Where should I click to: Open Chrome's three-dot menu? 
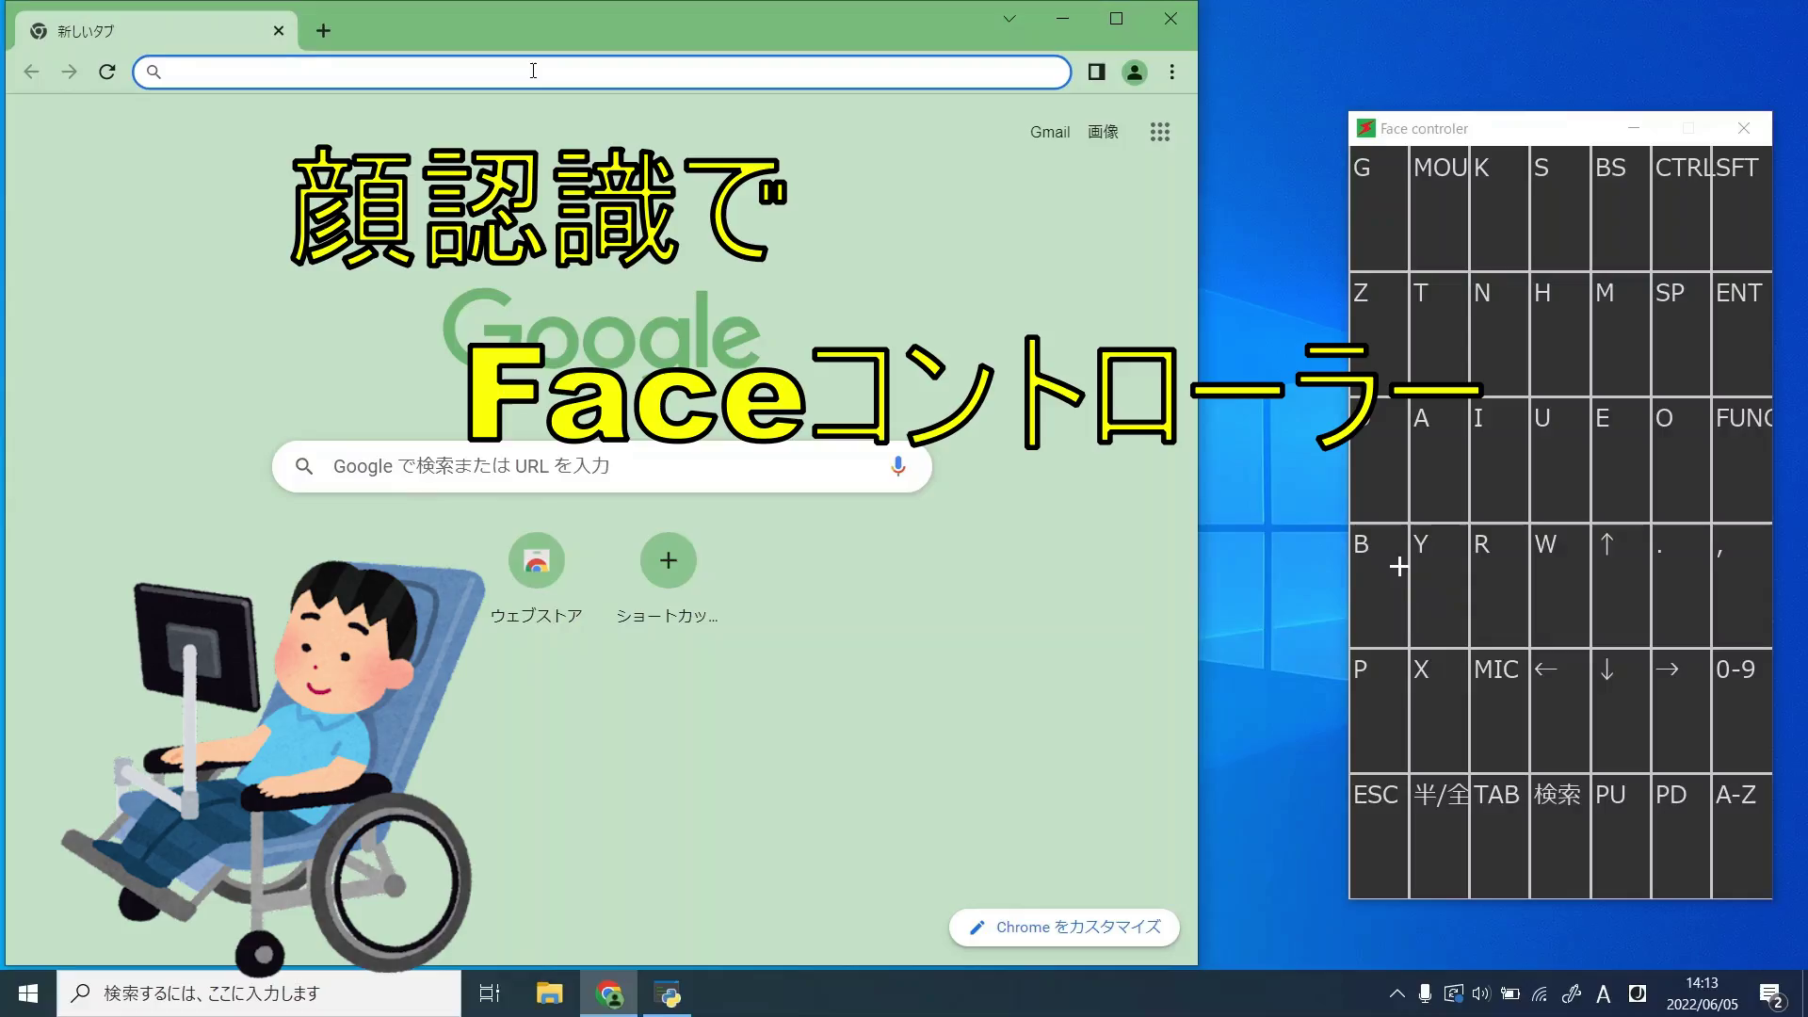(x=1171, y=73)
